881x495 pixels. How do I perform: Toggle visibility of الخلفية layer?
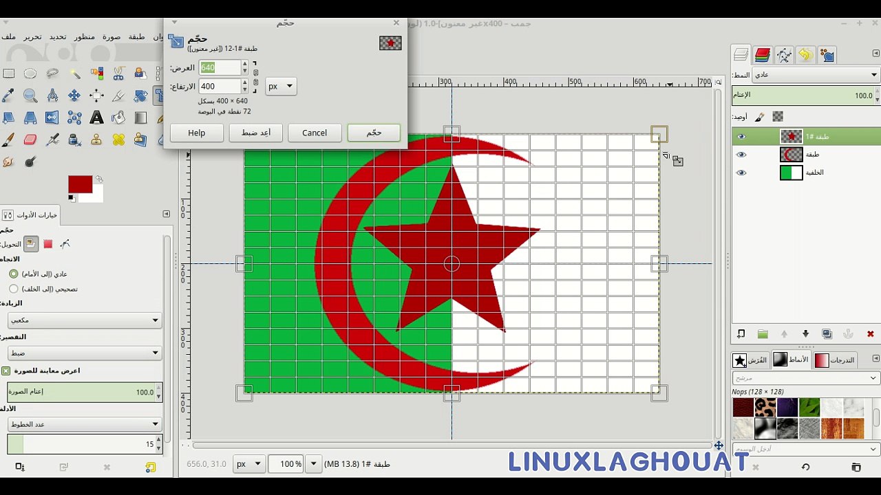pyautogui.click(x=741, y=173)
